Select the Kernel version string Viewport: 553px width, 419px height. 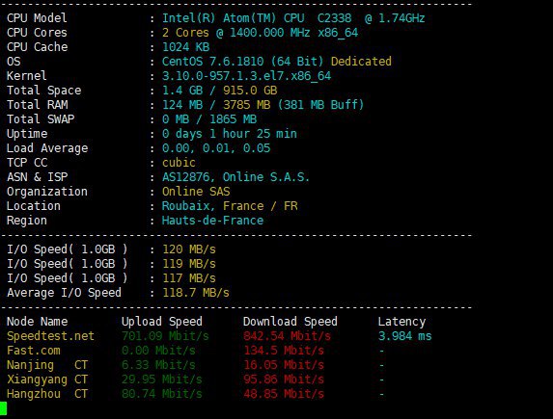(x=246, y=76)
